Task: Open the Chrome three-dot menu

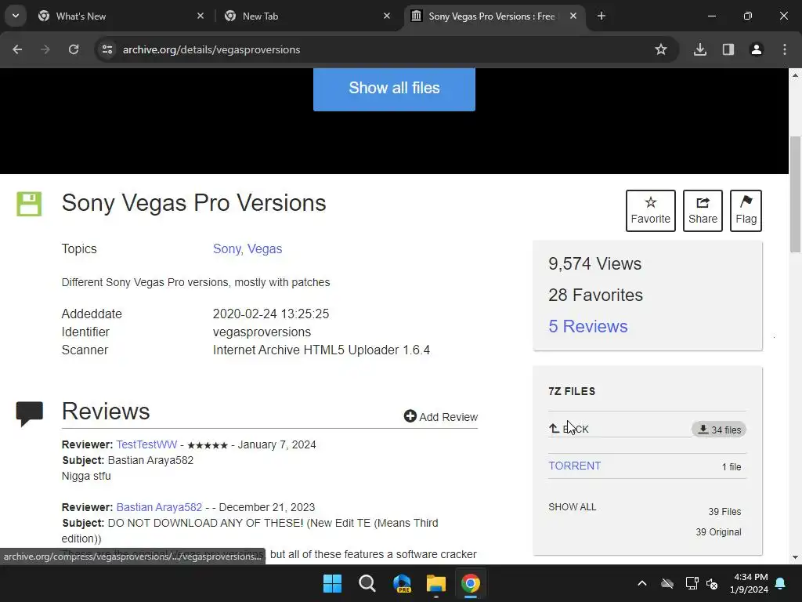Action: (785, 49)
